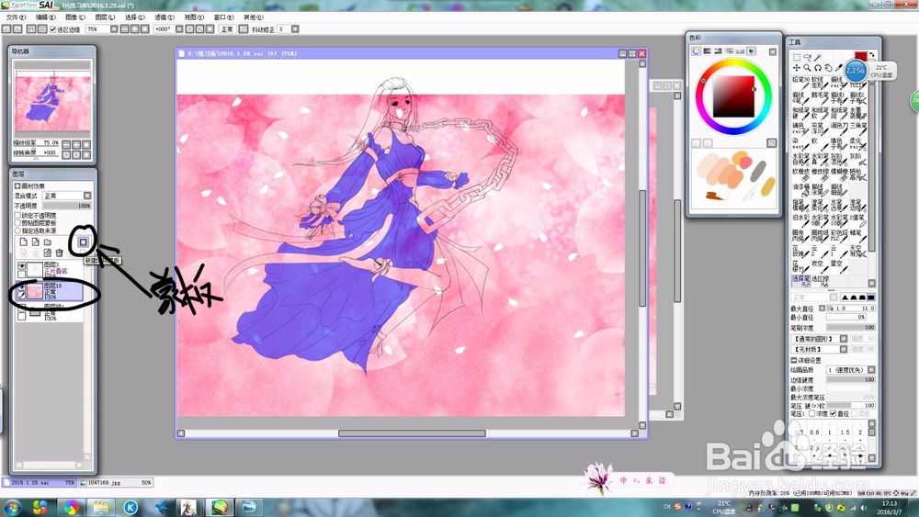The image size is (919, 517).
Task: Open the zoom percentage 75% dropdown
Action: pyautogui.click(x=114, y=29)
